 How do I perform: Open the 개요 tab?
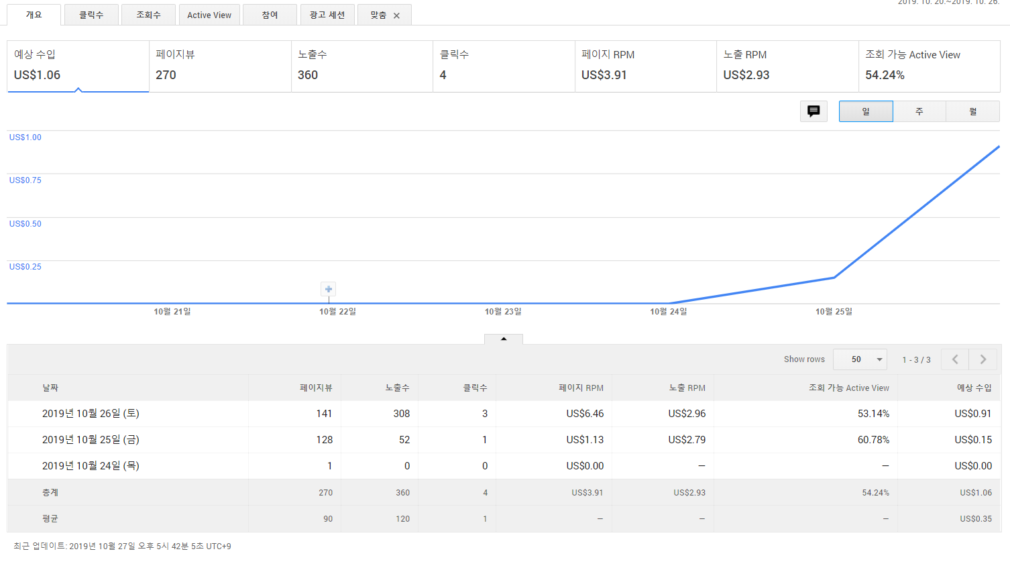34,15
